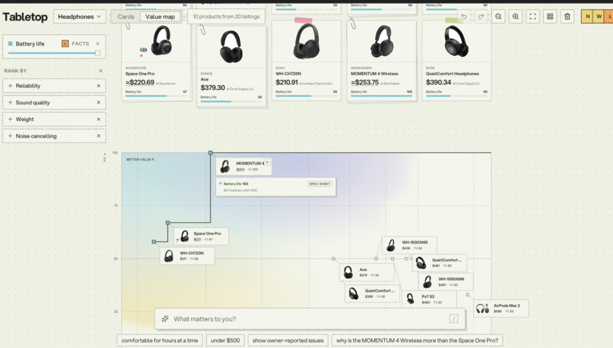The height and width of the screenshot is (348, 613).
Task: Click the 'Battery life 100' fact row
Action: (276, 187)
